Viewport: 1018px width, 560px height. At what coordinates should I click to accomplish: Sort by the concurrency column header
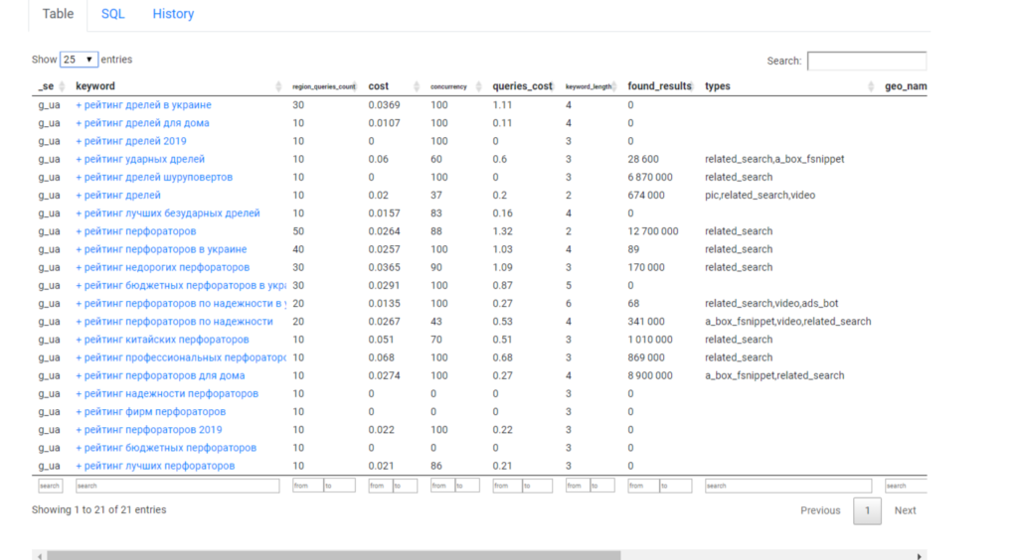(x=448, y=86)
